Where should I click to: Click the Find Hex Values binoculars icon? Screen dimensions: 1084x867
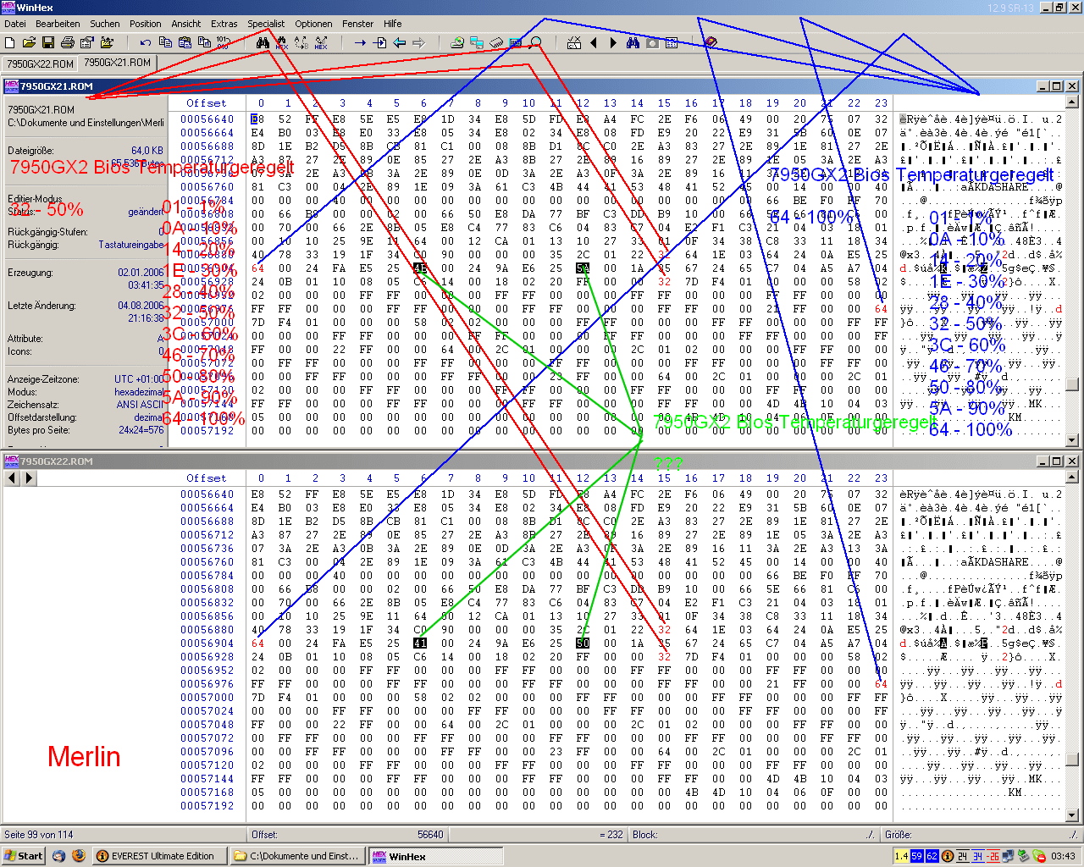point(282,42)
